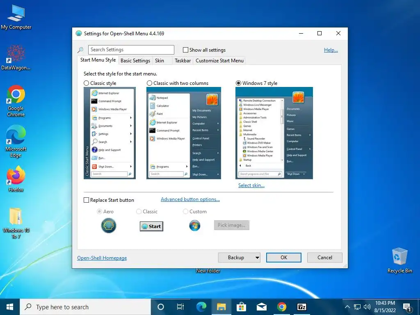Click the Classic style menu preview thumbnail
The height and width of the screenshot is (315, 420).
110,133
